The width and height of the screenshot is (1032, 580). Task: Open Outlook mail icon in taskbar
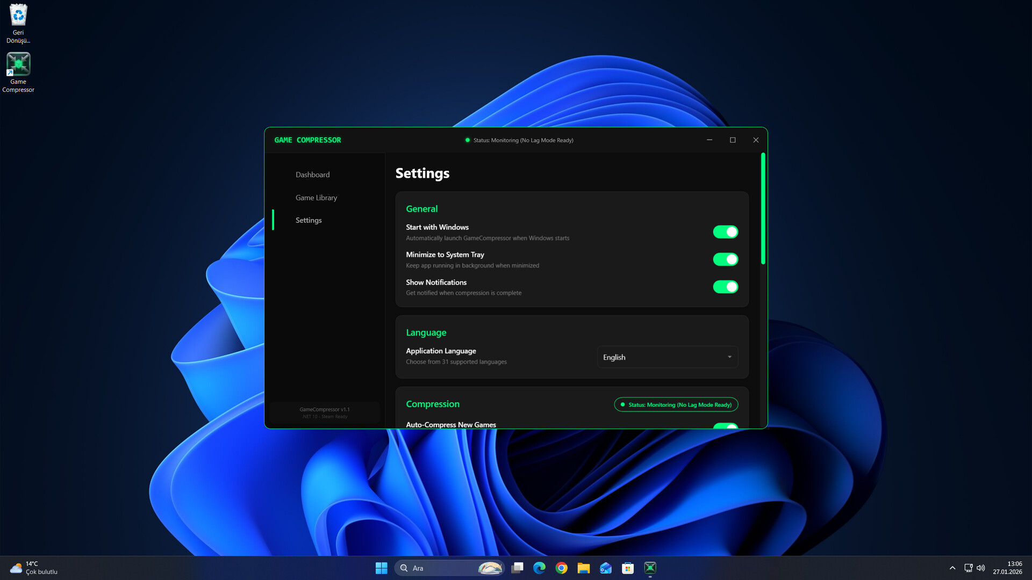(x=605, y=568)
